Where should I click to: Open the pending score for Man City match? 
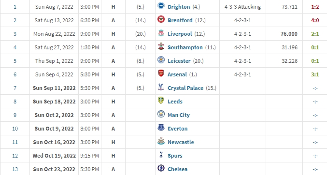click(x=315, y=115)
